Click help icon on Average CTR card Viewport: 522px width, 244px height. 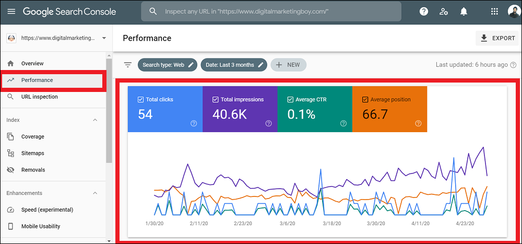343,124
